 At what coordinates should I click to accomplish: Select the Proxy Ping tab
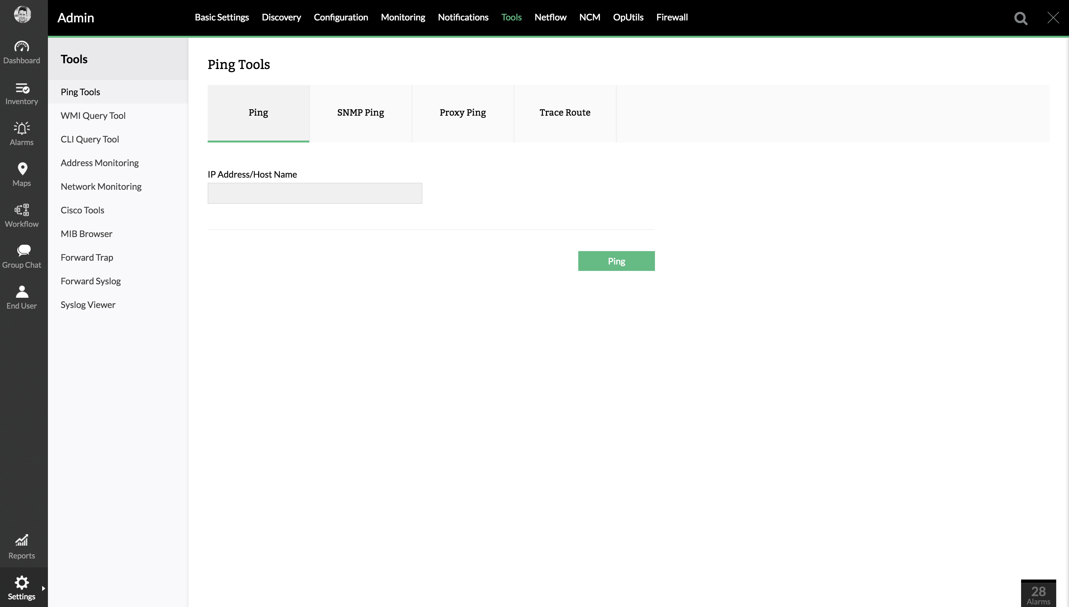point(462,112)
